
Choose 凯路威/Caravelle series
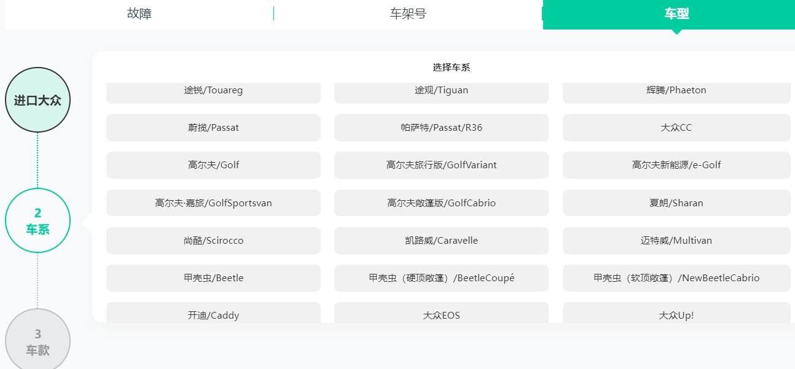(441, 240)
